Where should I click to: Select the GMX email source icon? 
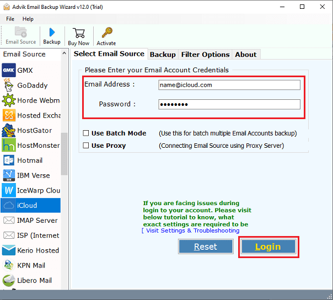[9, 71]
